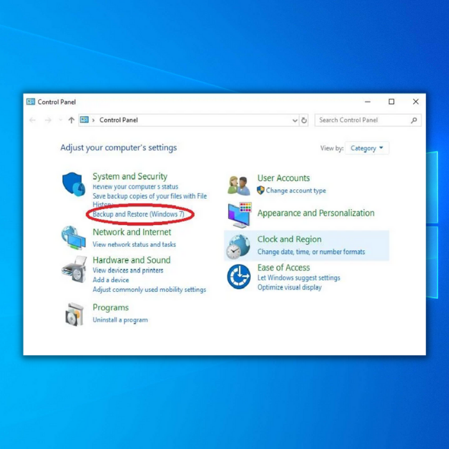Go up one level with Up arrow

pyautogui.click(x=71, y=120)
